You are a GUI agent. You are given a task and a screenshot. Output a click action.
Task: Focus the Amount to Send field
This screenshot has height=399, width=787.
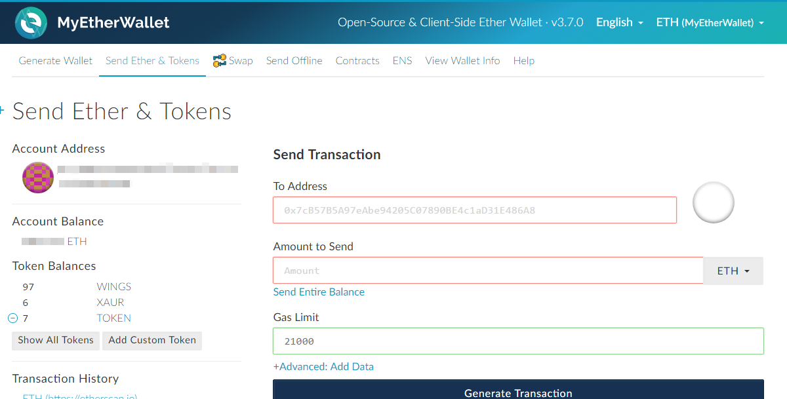point(488,271)
